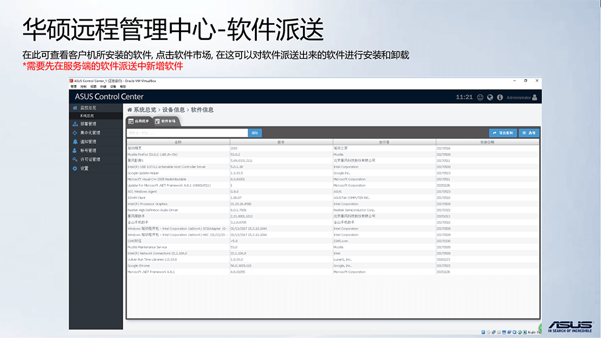Click the smiley face icon in header
Image resolution: width=601 pixels, height=338 pixels.
pos(480,97)
